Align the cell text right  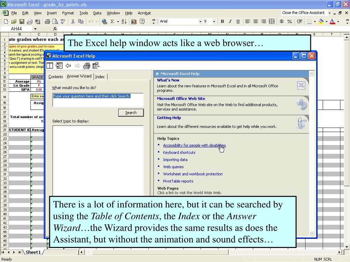pos(264,21)
